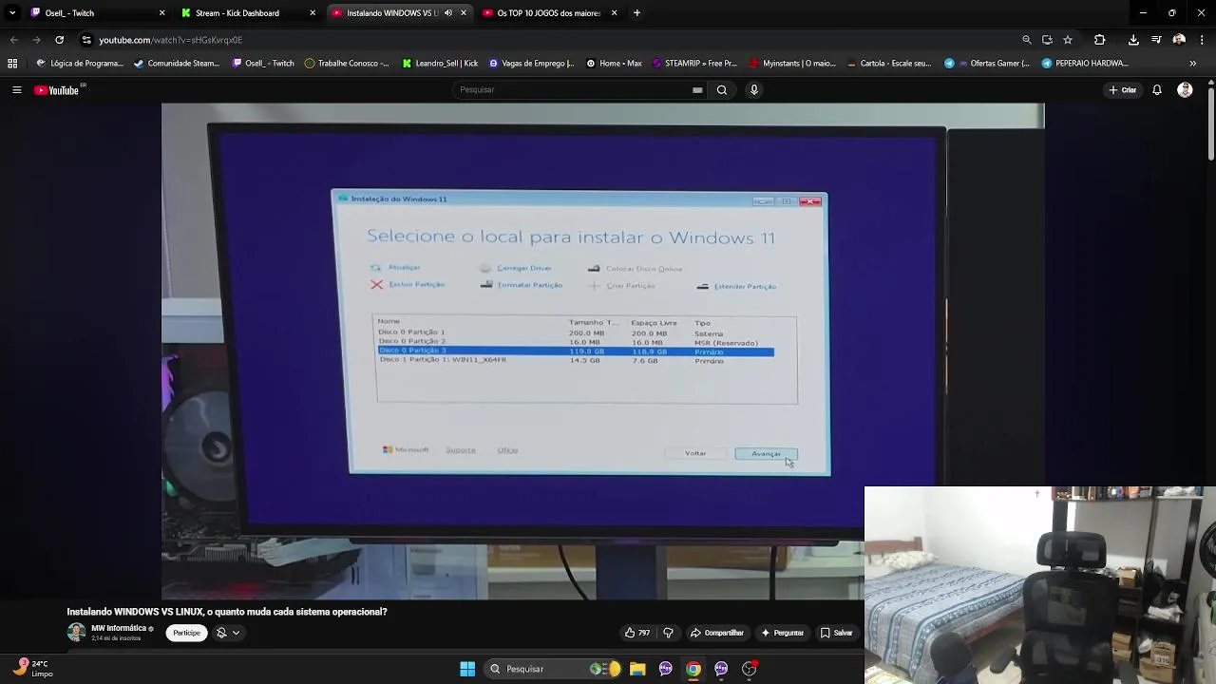Screen dimensions: 1216x684
Task: Pause the video by clicking the player
Action: pyautogui.click(x=603, y=351)
